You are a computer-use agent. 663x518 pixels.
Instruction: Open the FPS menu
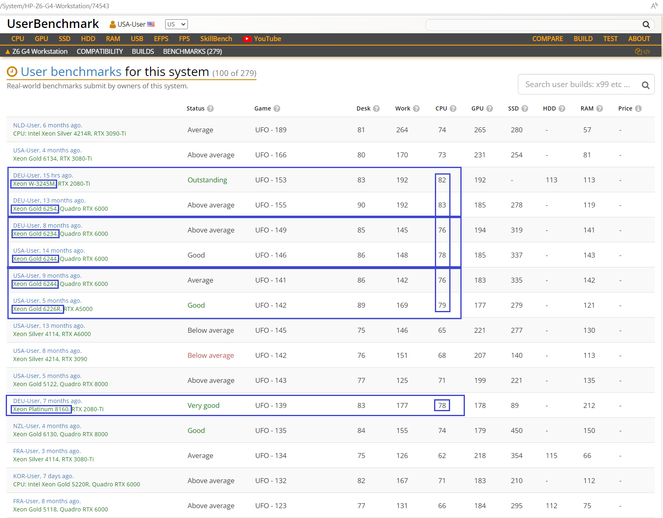[185, 39]
